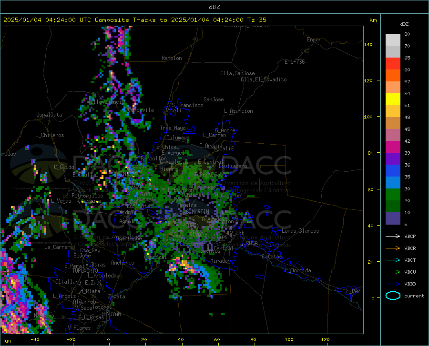Viewport: 429px width, 346px height.
Task: Click the 'Gltallary' map label
Action: tap(68, 282)
